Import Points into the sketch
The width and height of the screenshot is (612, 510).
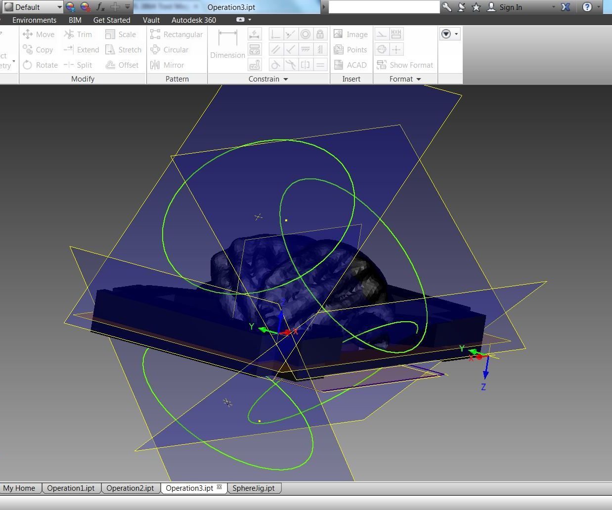coord(351,49)
